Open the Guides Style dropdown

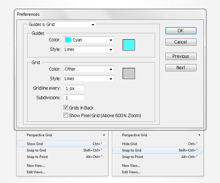89,49
